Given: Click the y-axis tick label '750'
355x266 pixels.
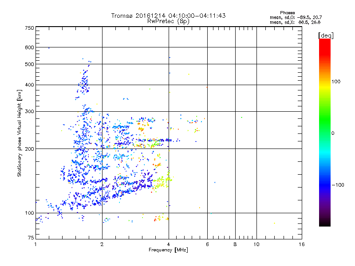Looking at the screenshot, I should tap(29, 28).
